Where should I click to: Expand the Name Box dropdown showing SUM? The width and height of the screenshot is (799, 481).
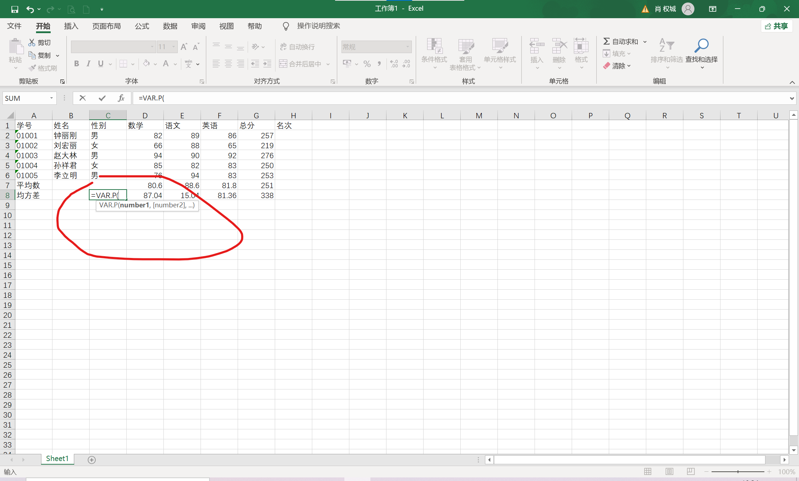[51, 98]
